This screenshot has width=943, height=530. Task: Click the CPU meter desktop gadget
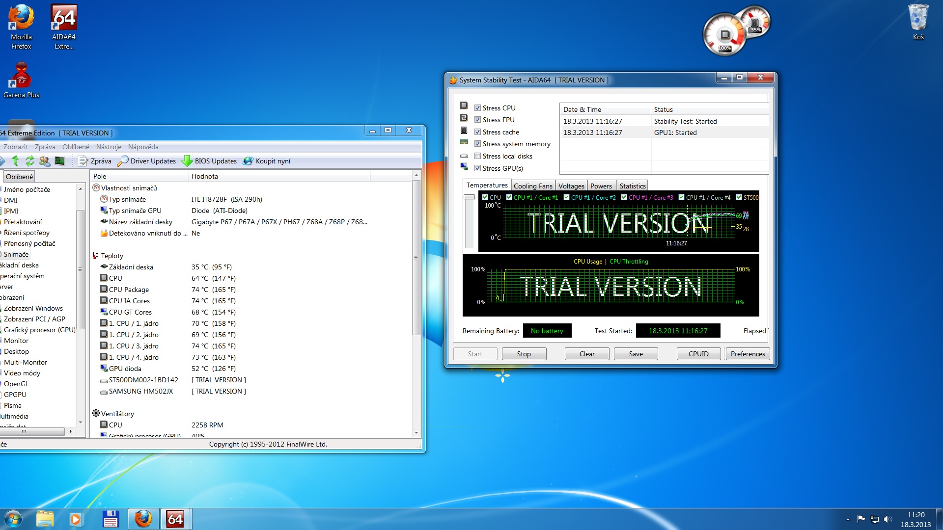click(x=724, y=35)
